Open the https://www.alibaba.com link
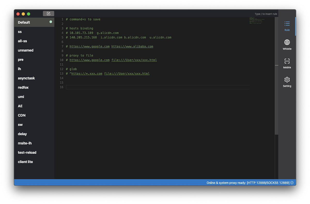 pyautogui.click(x=133, y=46)
